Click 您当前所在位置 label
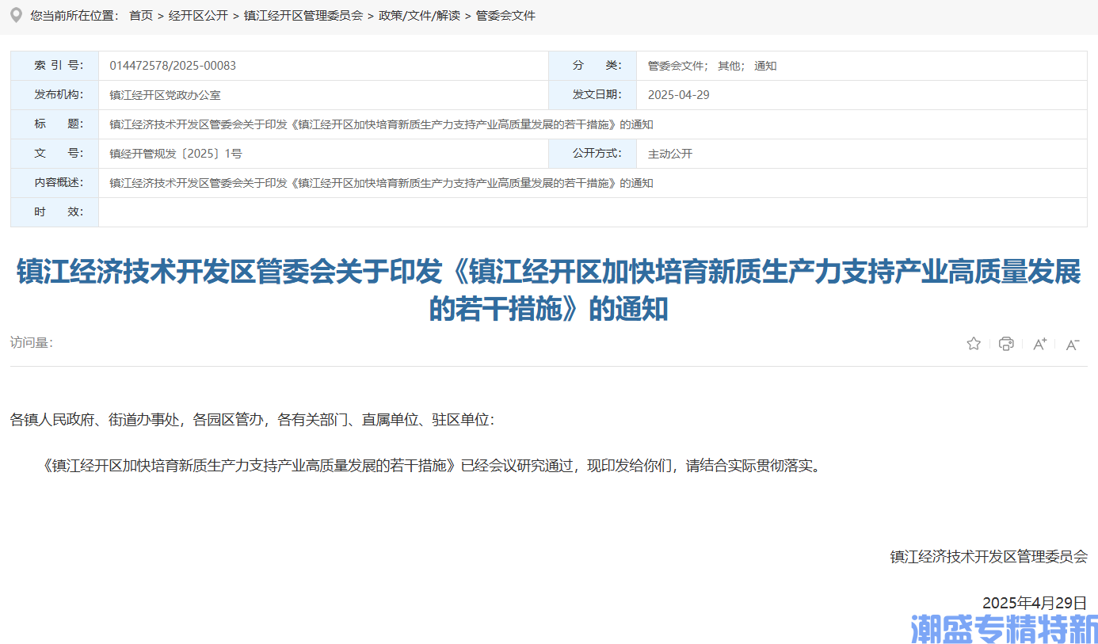This screenshot has width=1098, height=644. click(x=74, y=15)
